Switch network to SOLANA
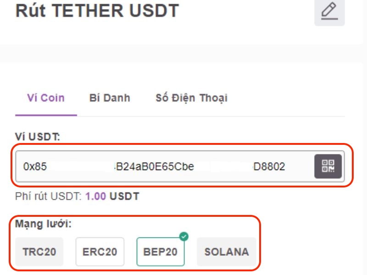 (227, 252)
